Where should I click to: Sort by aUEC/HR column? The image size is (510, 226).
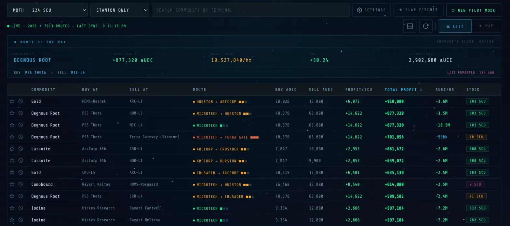[x=445, y=89]
